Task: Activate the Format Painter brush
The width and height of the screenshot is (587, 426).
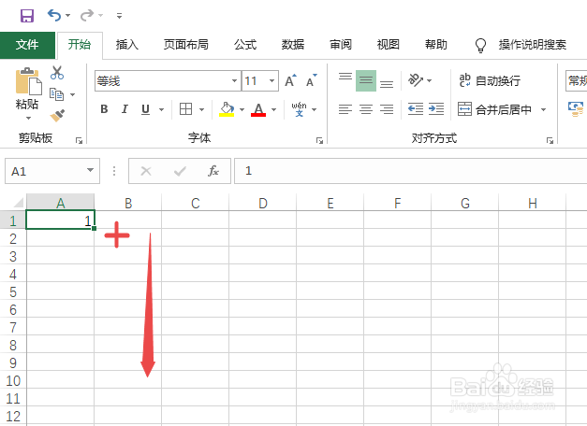Action: tap(57, 116)
